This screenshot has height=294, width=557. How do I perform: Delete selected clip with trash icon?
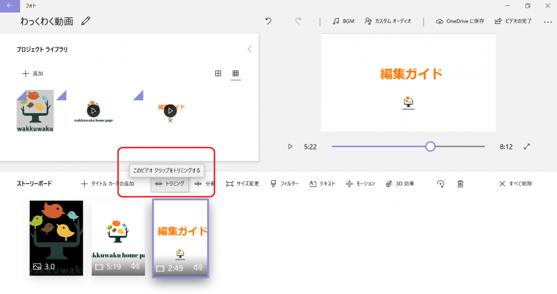pos(460,184)
